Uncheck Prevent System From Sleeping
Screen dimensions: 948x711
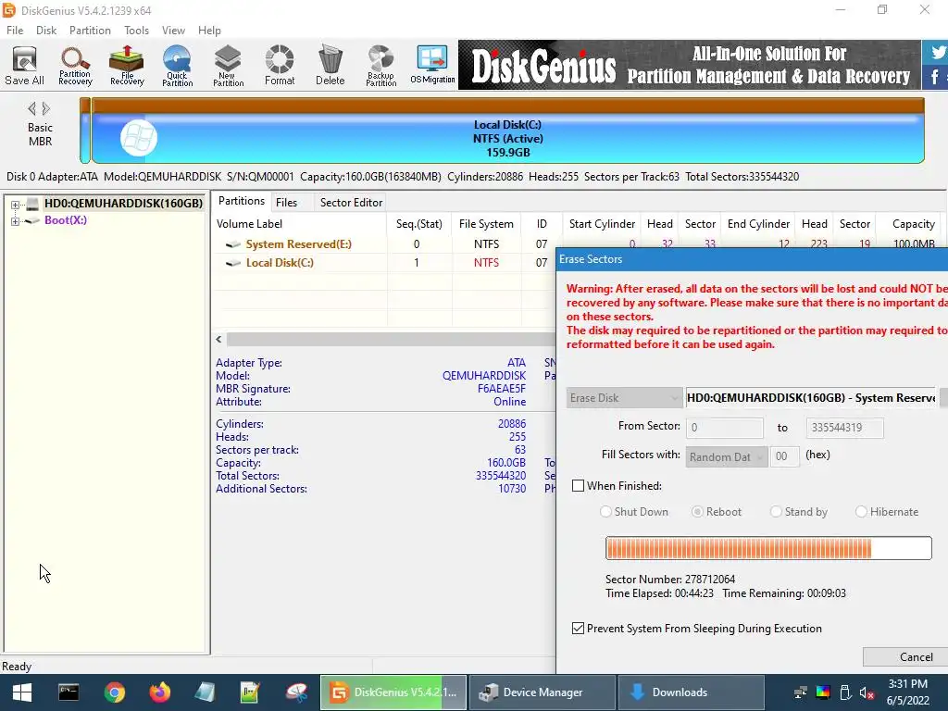pyautogui.click(x=578, y=629)
